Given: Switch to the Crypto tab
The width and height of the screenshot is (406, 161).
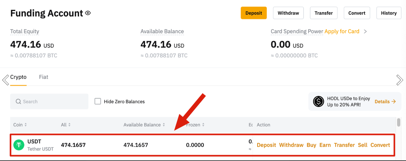Looking at the screenshot, I should click(x=18, y=77).
